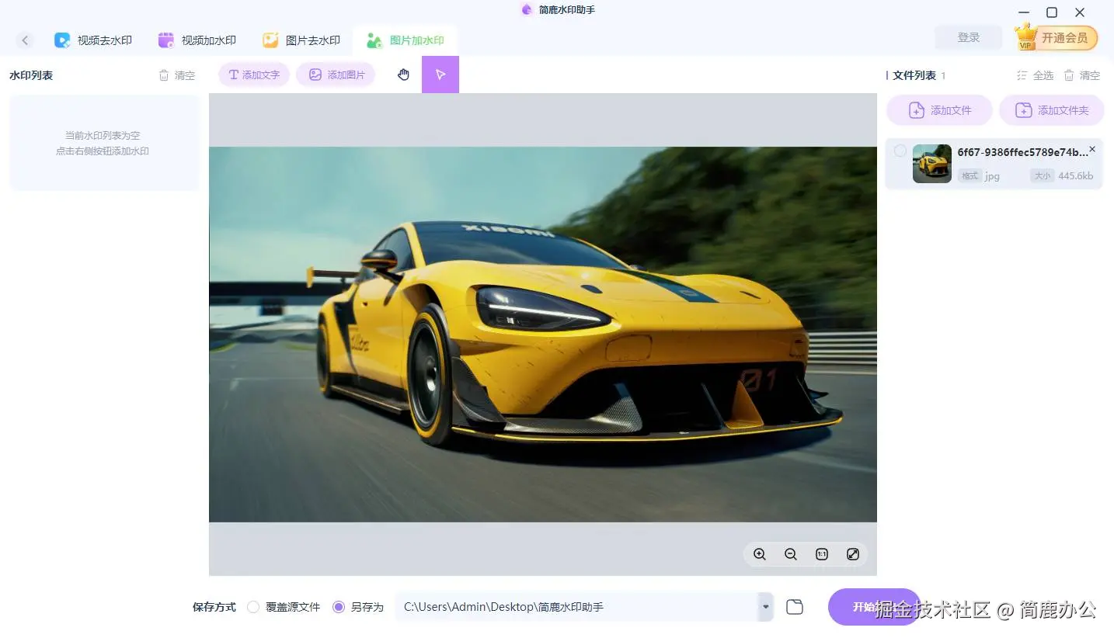This screenshot has height=638, width=1114.
Task: Zoom out of the preview image
Action: click(x=791, y=554)
